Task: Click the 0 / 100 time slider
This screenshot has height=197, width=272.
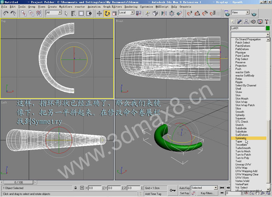Action: point(18,182)
